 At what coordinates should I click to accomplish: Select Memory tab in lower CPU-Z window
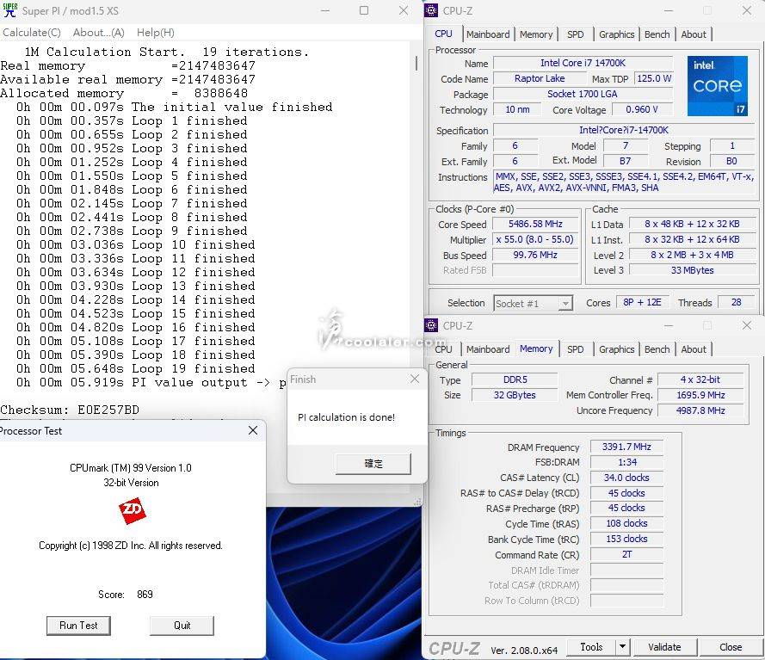(x=536, y=349)
